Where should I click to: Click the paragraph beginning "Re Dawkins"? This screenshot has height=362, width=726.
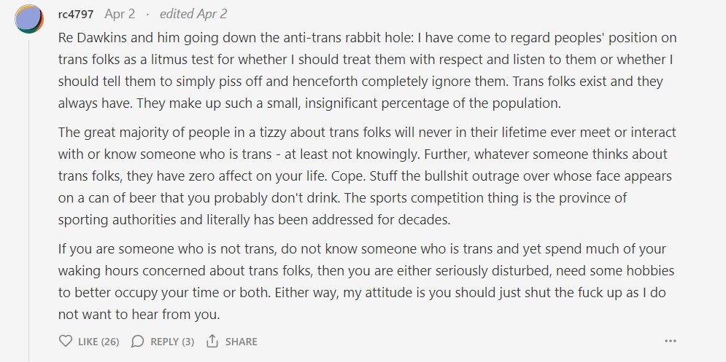click(x=365, y=69)
